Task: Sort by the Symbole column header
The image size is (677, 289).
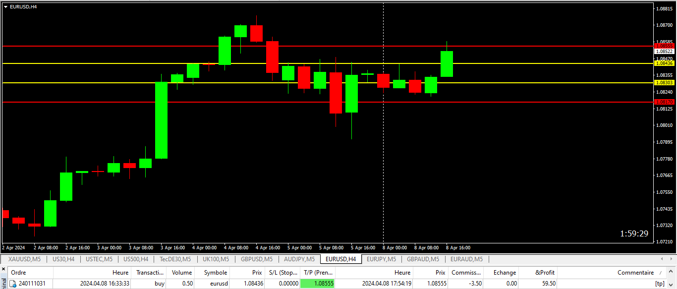Action: pos(213,273)
